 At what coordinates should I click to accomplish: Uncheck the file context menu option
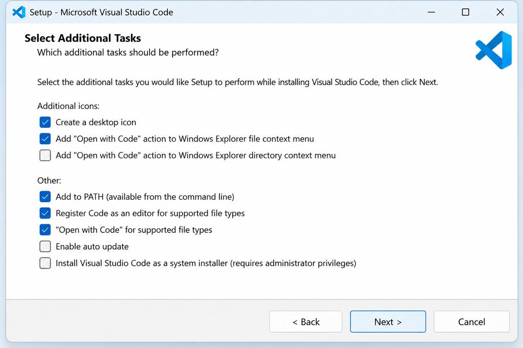click(45, 139)
